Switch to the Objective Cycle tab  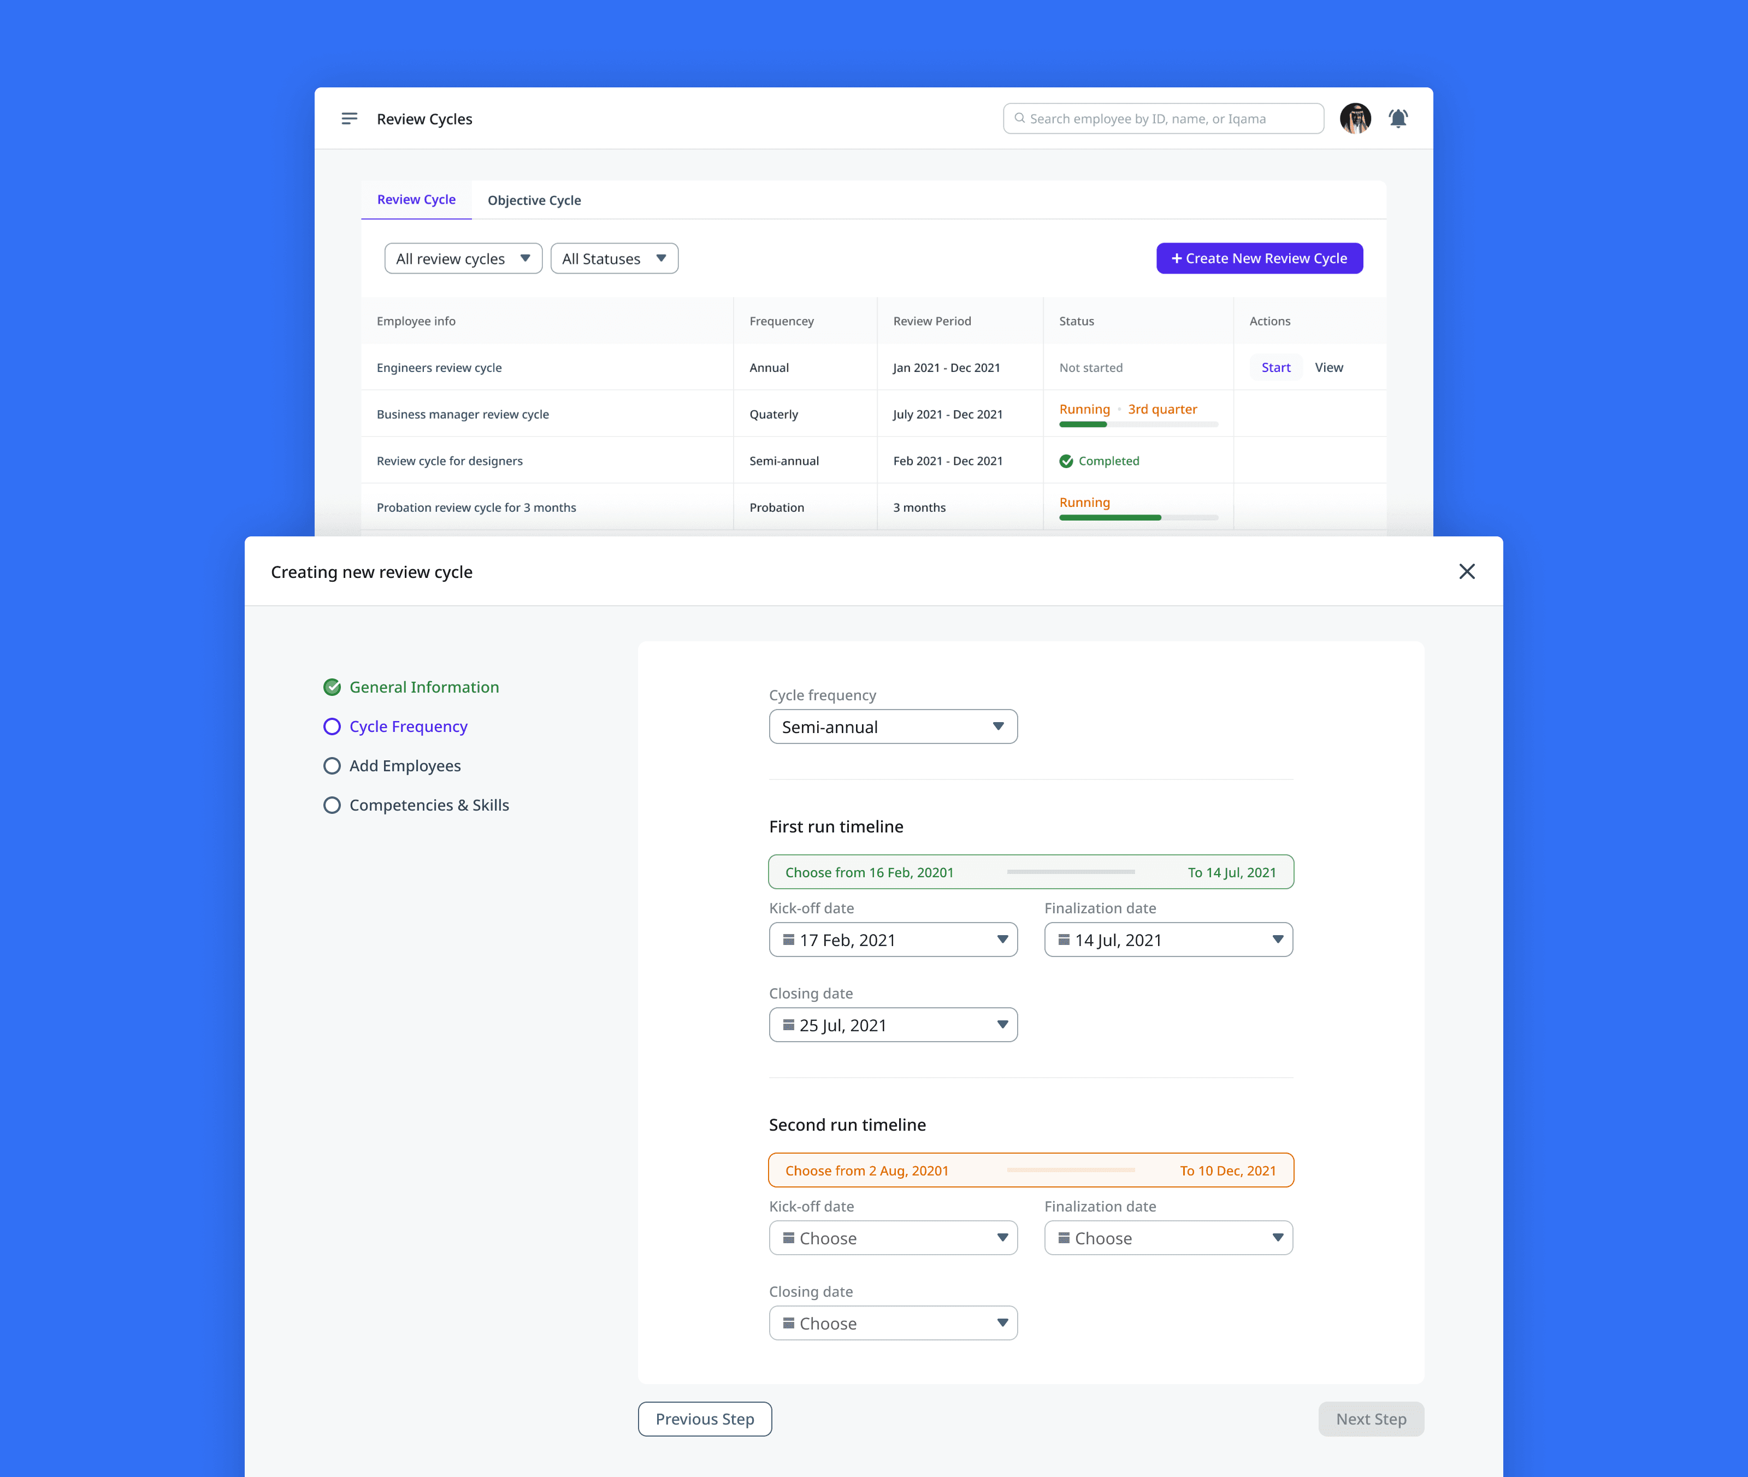pyautogui.click(x=534, y=200)
